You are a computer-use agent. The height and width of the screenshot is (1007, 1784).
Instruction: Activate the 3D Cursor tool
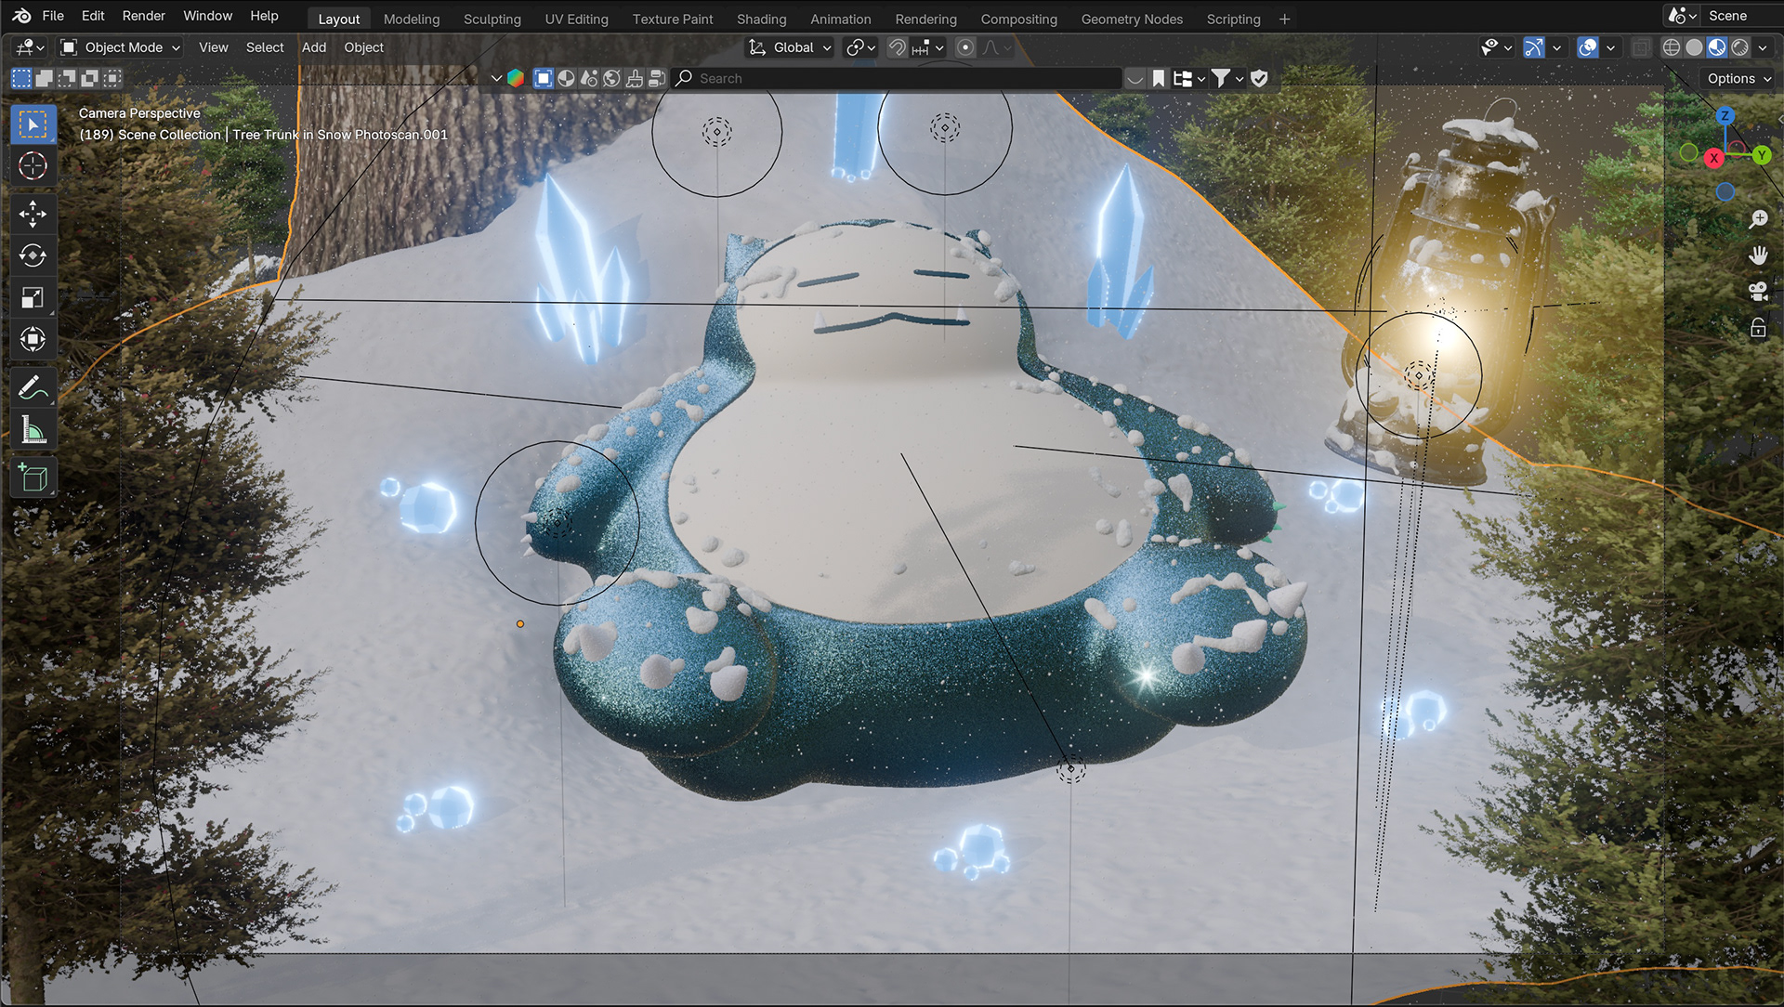33,166
